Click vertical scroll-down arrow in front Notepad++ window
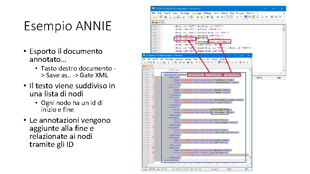Screen dimensions: 310x174 click(250, 163)
